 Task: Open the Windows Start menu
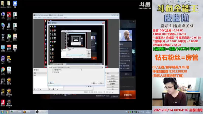coord(2,112)
